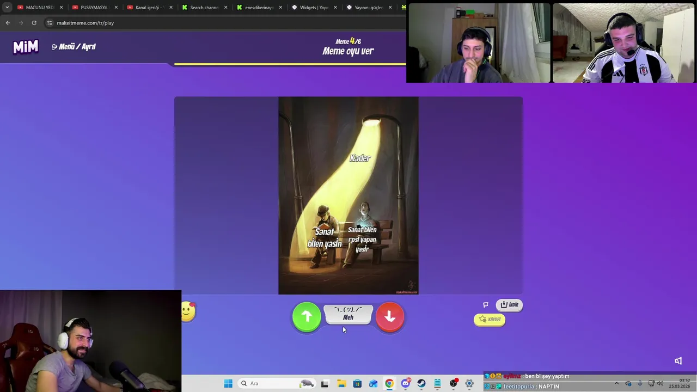697x392 pixels.
Task: Click the MiM logo
Action: point(26,47)
